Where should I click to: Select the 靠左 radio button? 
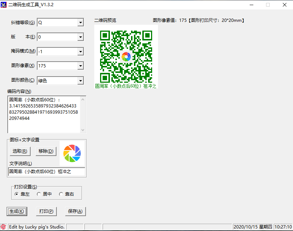click(17, 194)
